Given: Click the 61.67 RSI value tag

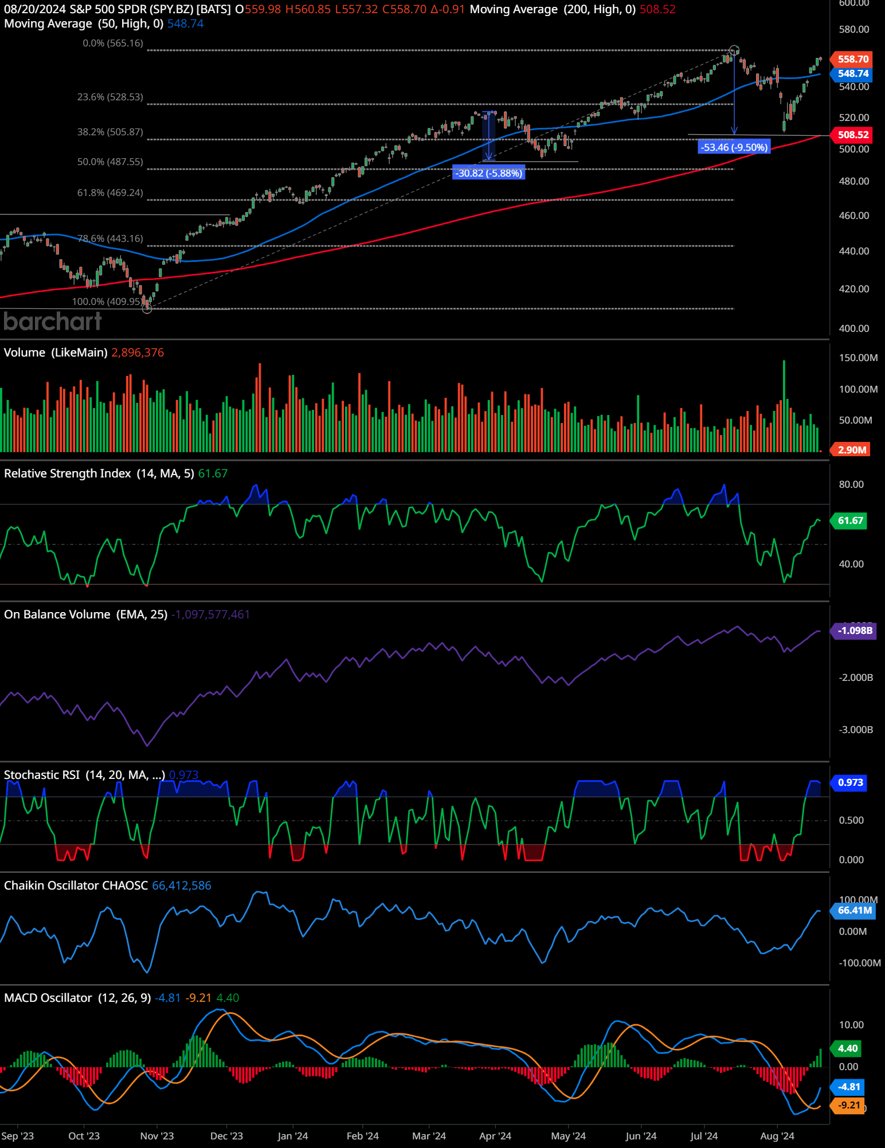Looking at the screenshot, I should tap(849, 520).
